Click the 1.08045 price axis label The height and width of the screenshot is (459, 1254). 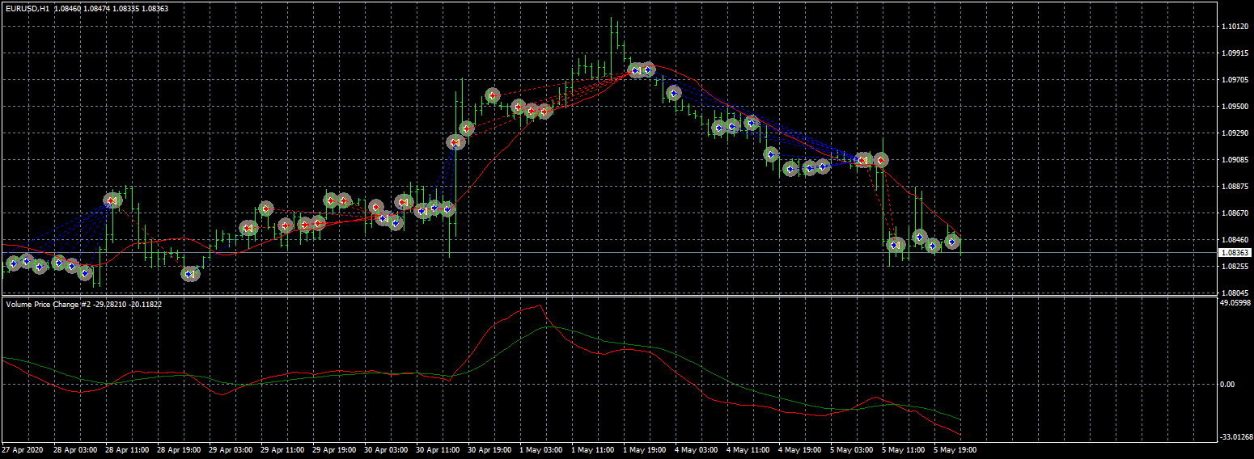tap(1235, 293)
